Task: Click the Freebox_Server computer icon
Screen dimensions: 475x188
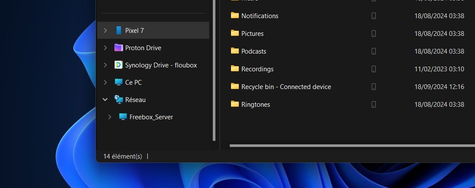Action: [x=123, y=117]
